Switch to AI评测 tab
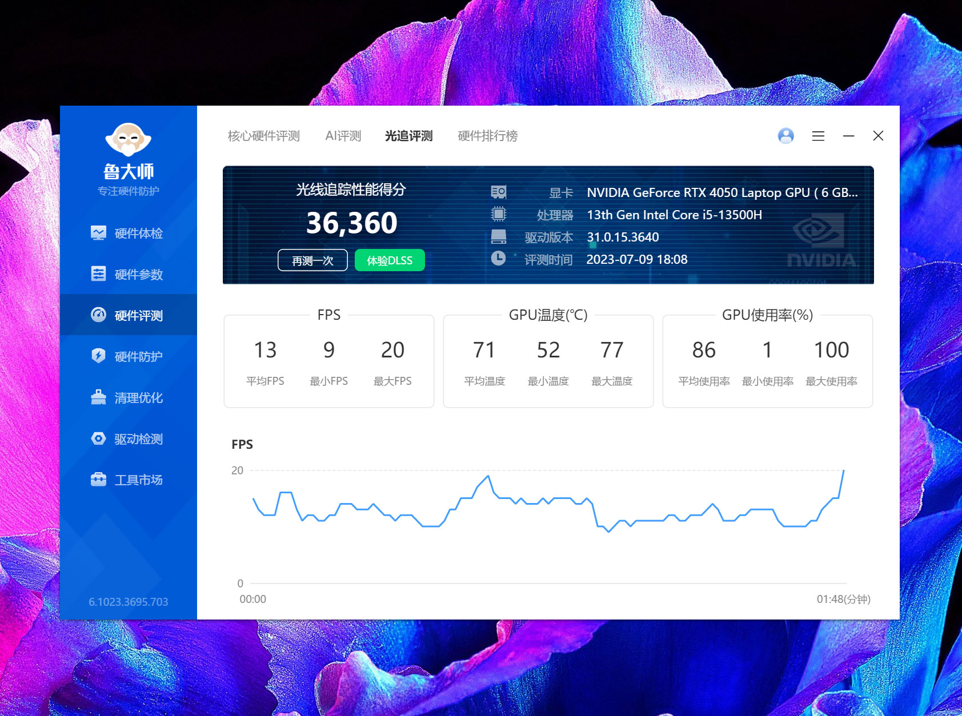962x716 pixels. (x=343, y=136)
